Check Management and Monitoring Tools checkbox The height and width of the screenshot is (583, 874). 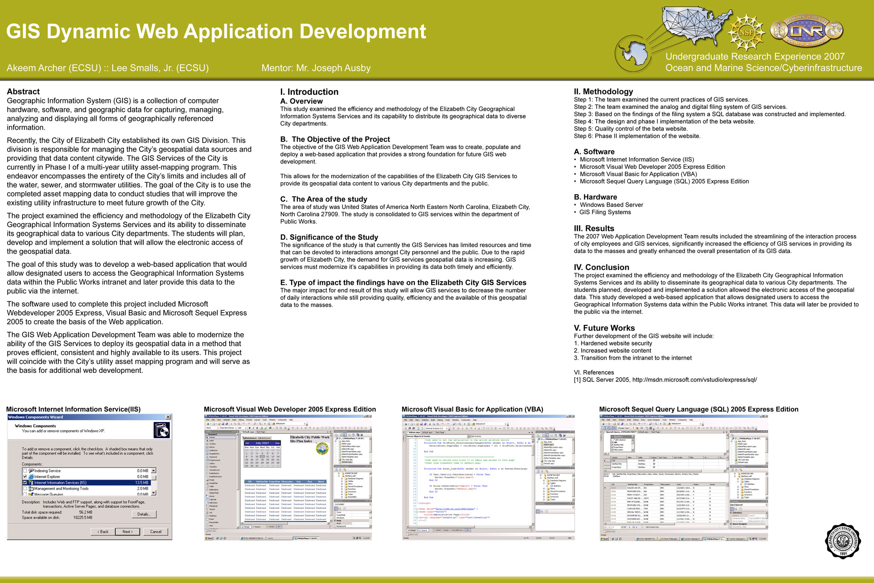(25, 489)
